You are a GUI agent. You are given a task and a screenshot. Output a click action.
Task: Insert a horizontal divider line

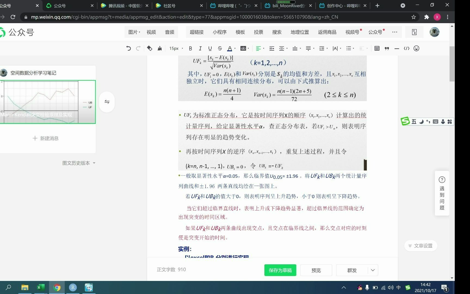coord(397,48)
